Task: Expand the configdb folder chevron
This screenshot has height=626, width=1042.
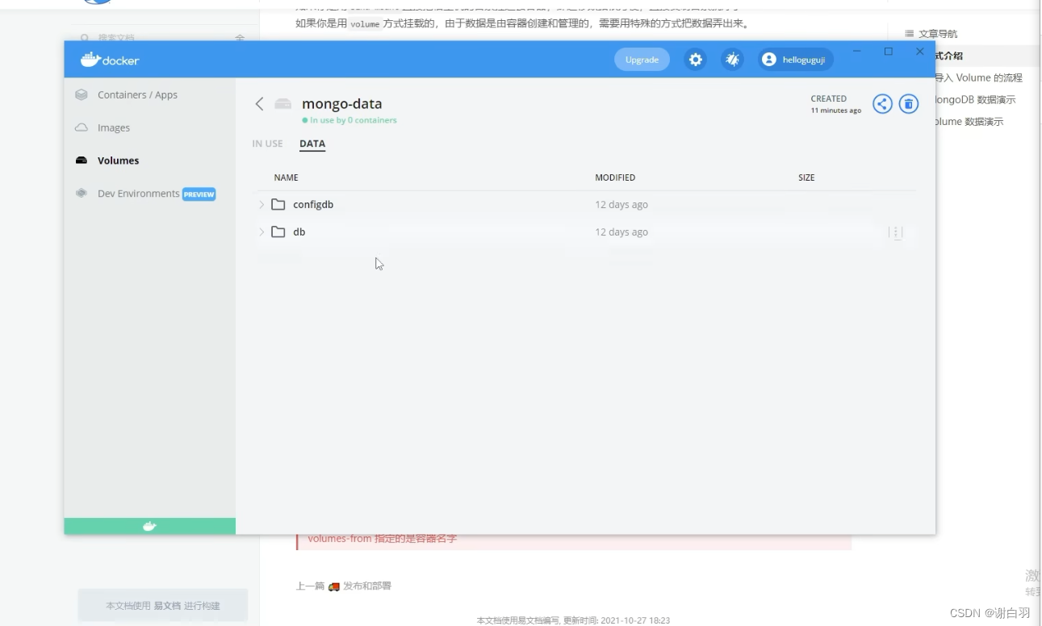Action: pos(261,205)
